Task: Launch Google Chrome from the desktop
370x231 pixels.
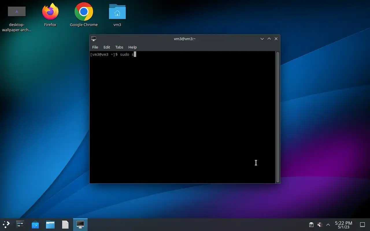Action: (84, 15)
